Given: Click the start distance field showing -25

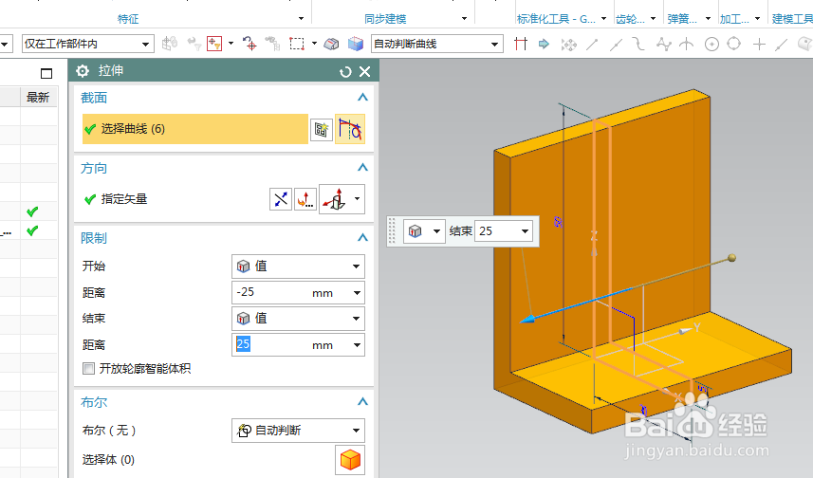Looking at the screenshot, I should (x=269, y=292).
